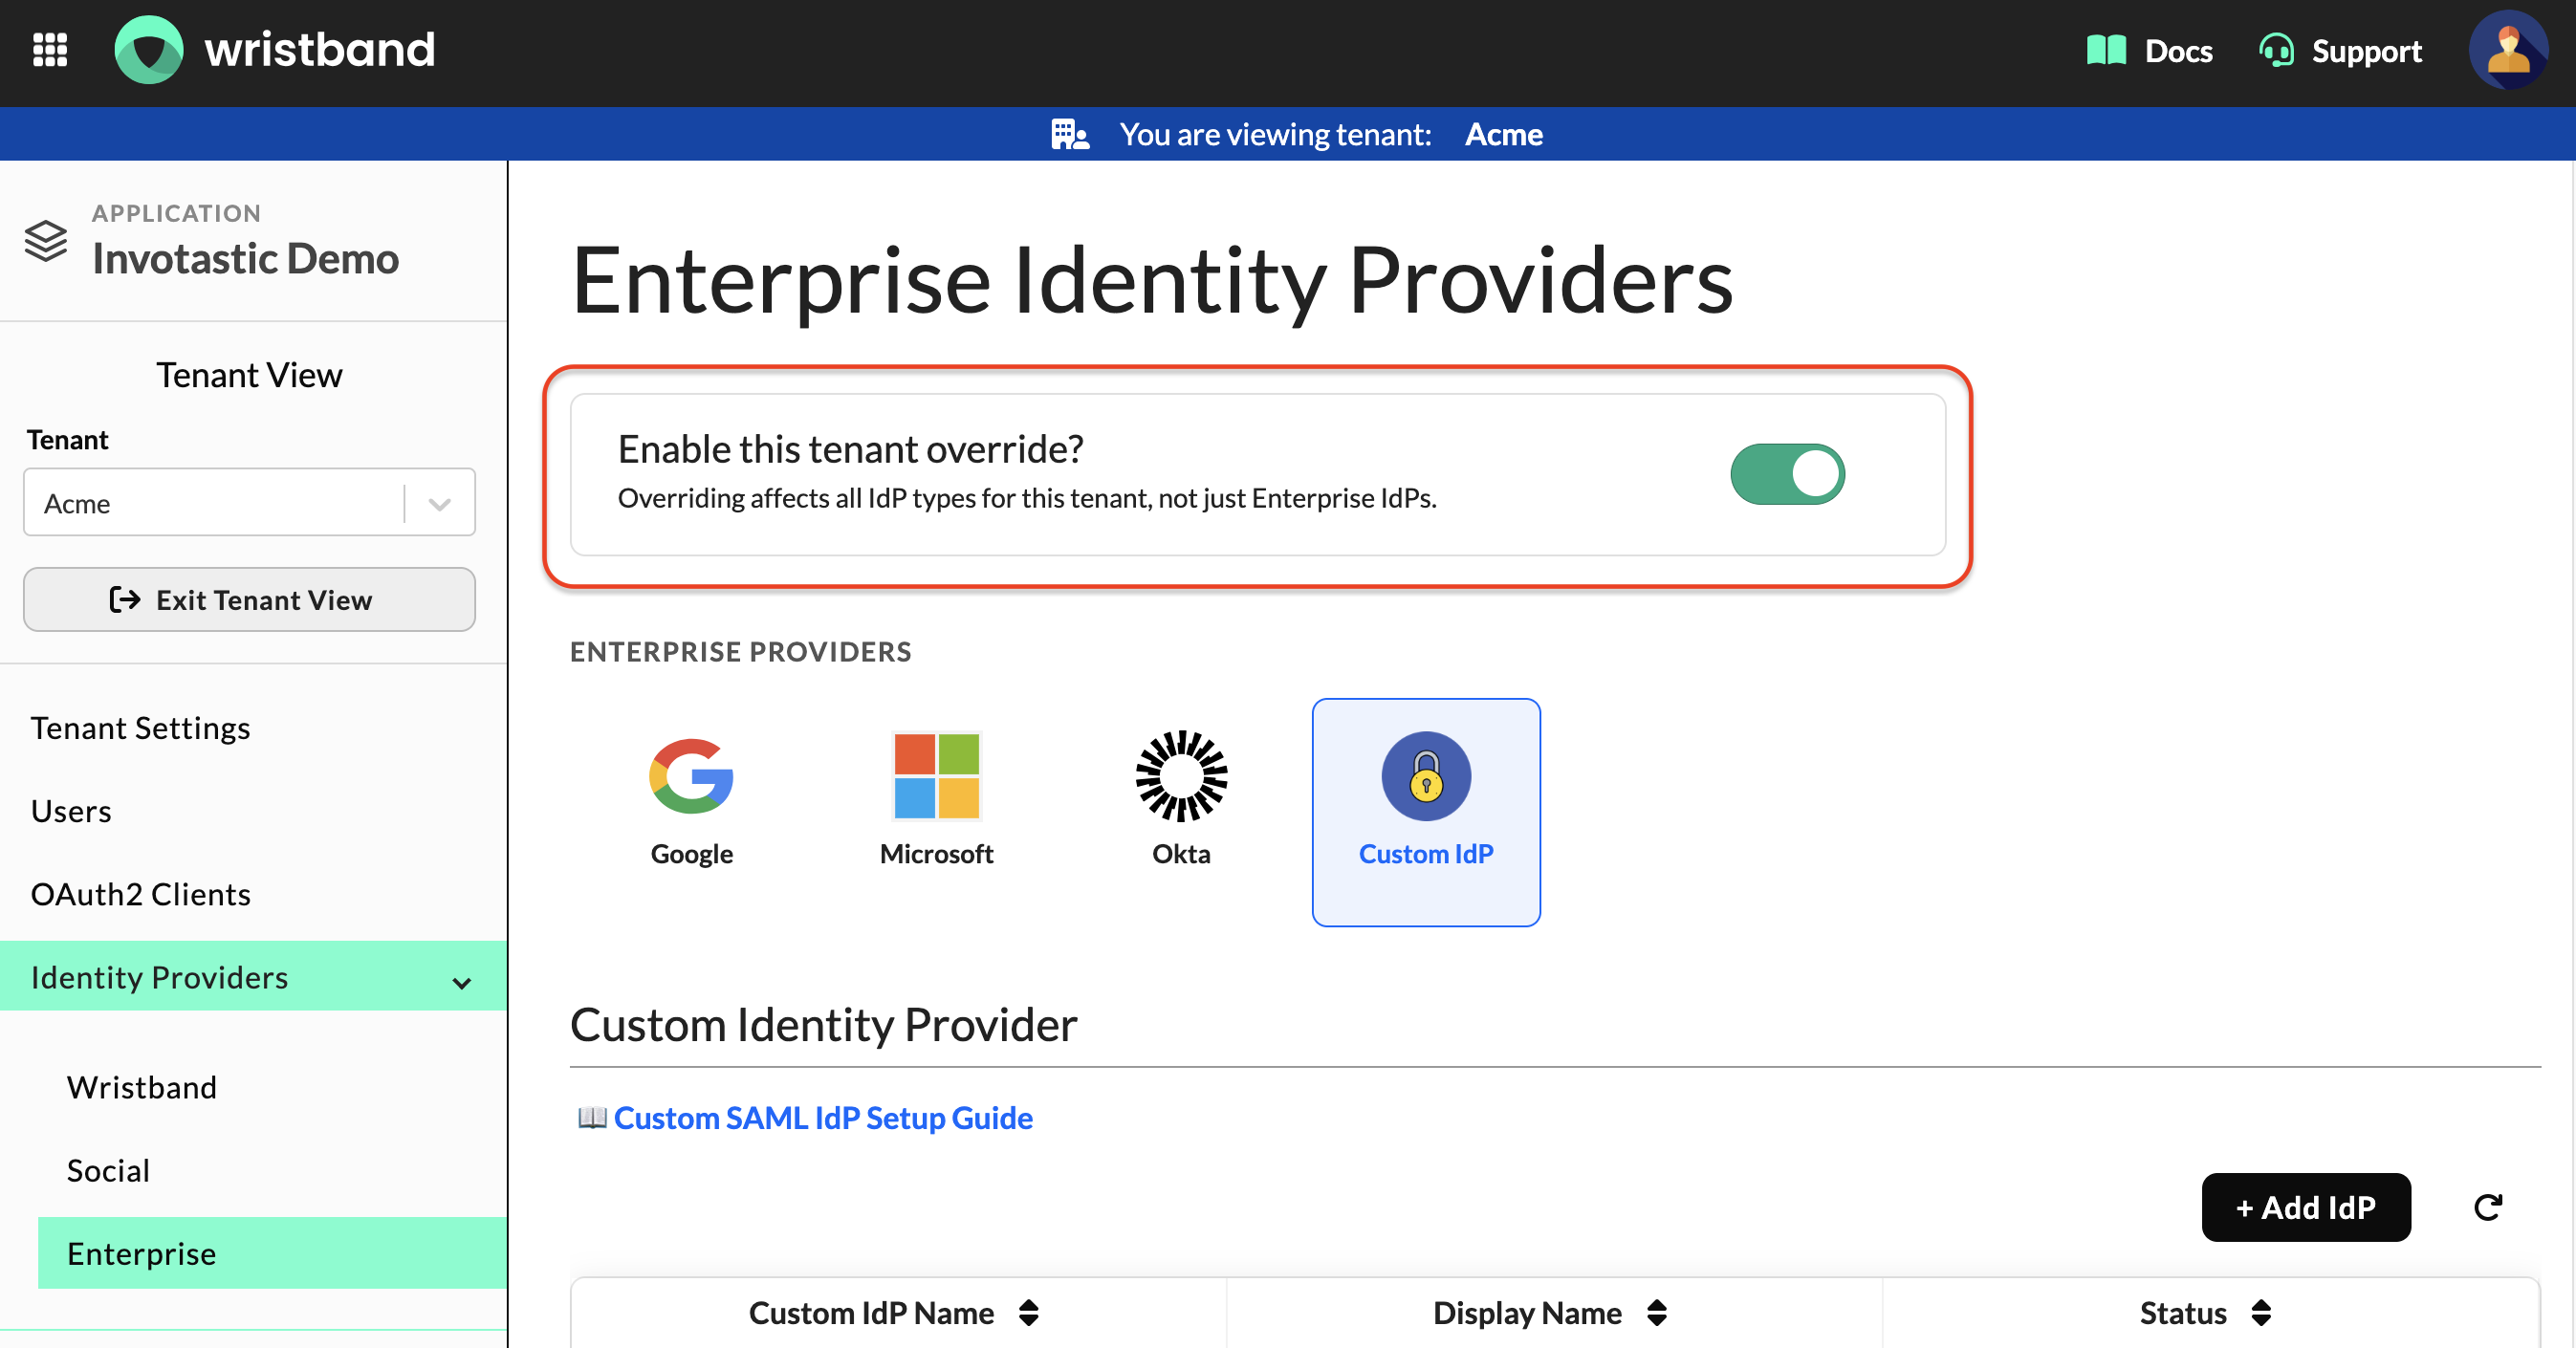Collapse the Identity Providers chevron
Screen dimensions: 2576x1348
(x=461, y=982)
